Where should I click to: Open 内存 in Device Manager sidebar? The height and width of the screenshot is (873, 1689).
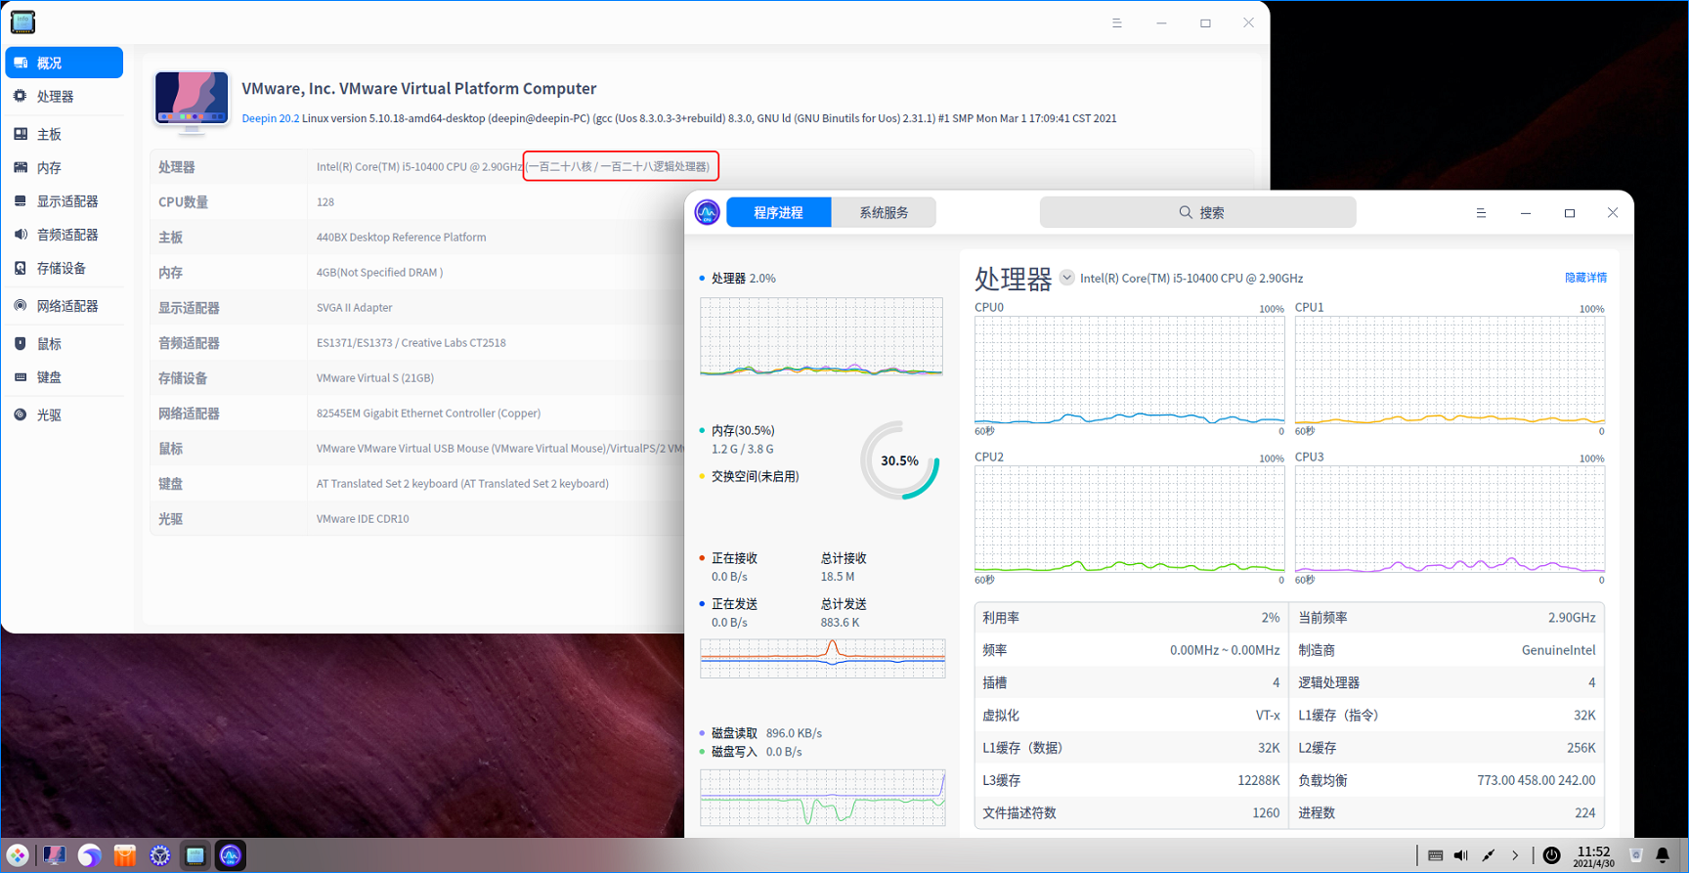[x=65, y=168]
